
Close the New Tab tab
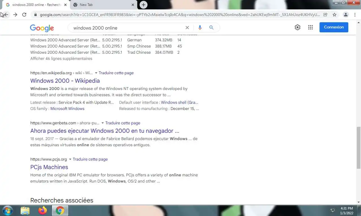pos(133,5)
